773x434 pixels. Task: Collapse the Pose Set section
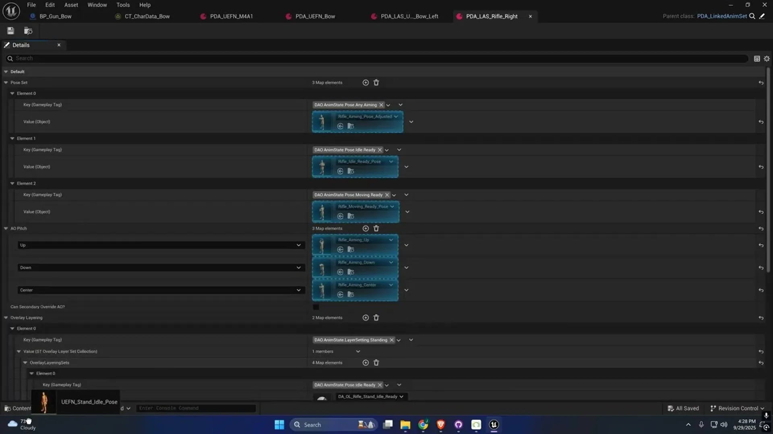(x=6, y=82)
